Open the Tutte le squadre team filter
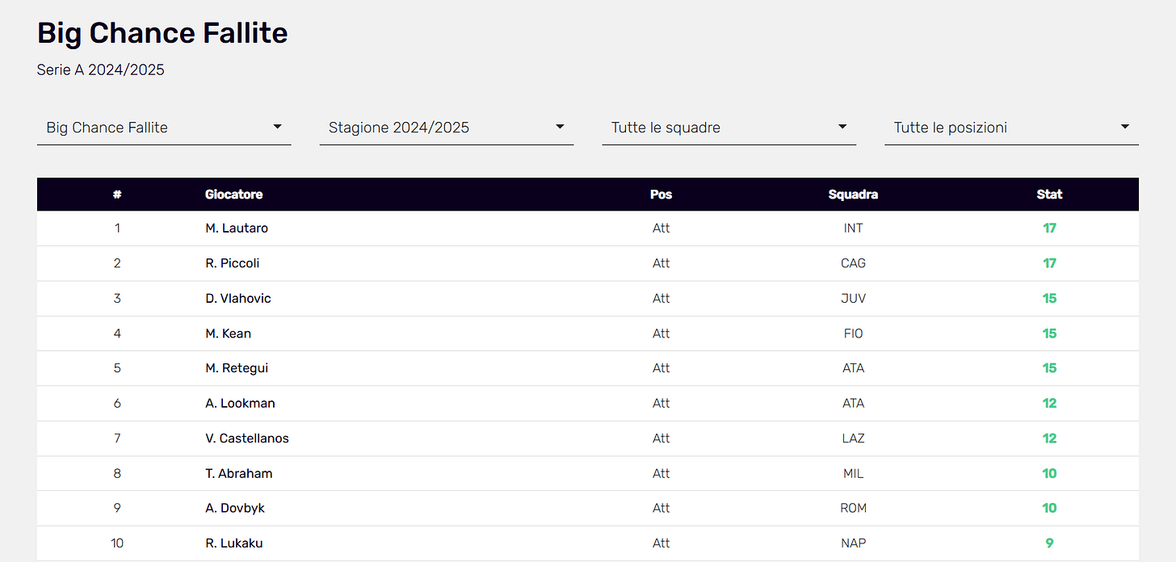The width and height of the screenshot is (1176, 562). [729, 128]
